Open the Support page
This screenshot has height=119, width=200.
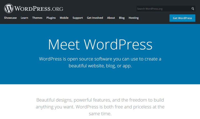(x=78, y=18)
